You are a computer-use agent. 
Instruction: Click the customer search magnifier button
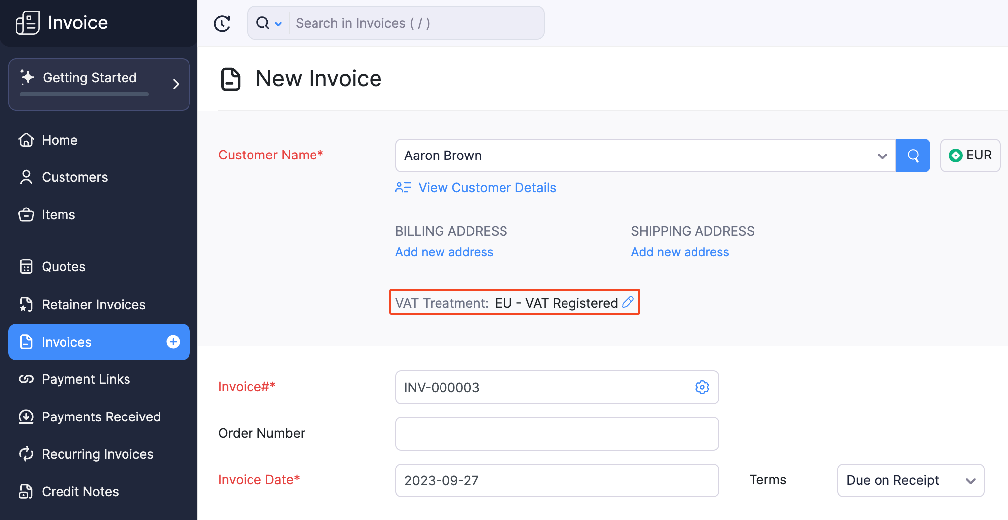pyautogui.click(x=913, y=155)
